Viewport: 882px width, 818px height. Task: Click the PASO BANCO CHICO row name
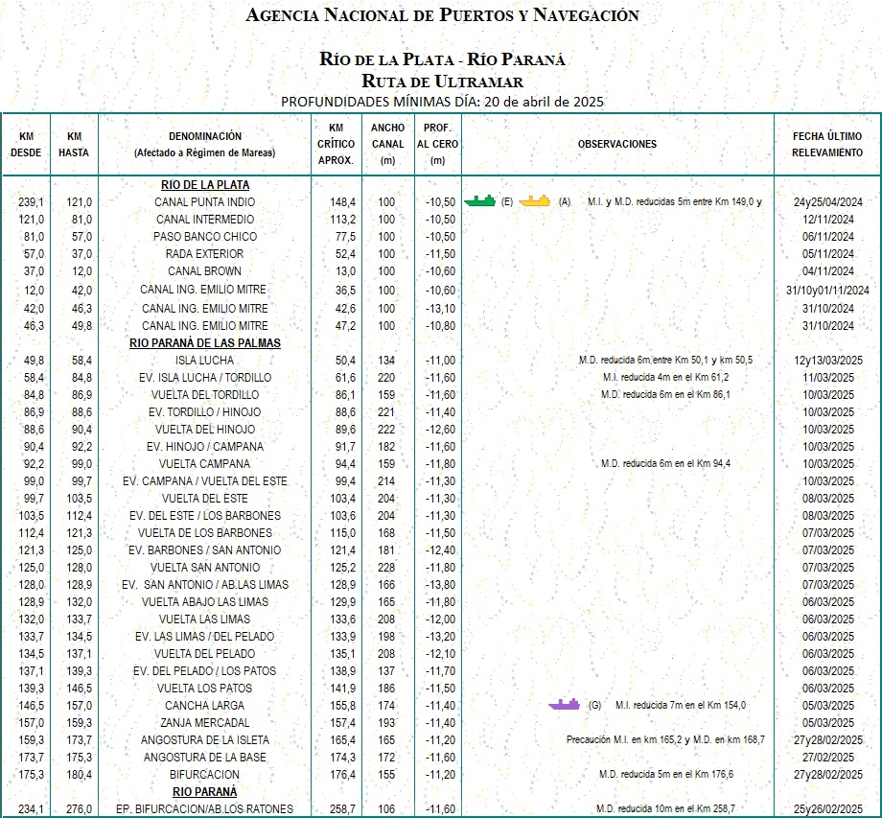tap(205, 237)
